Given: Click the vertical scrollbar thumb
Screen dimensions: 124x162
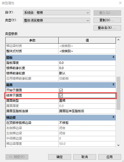Looking at the screenshot, I should point(119,93).
